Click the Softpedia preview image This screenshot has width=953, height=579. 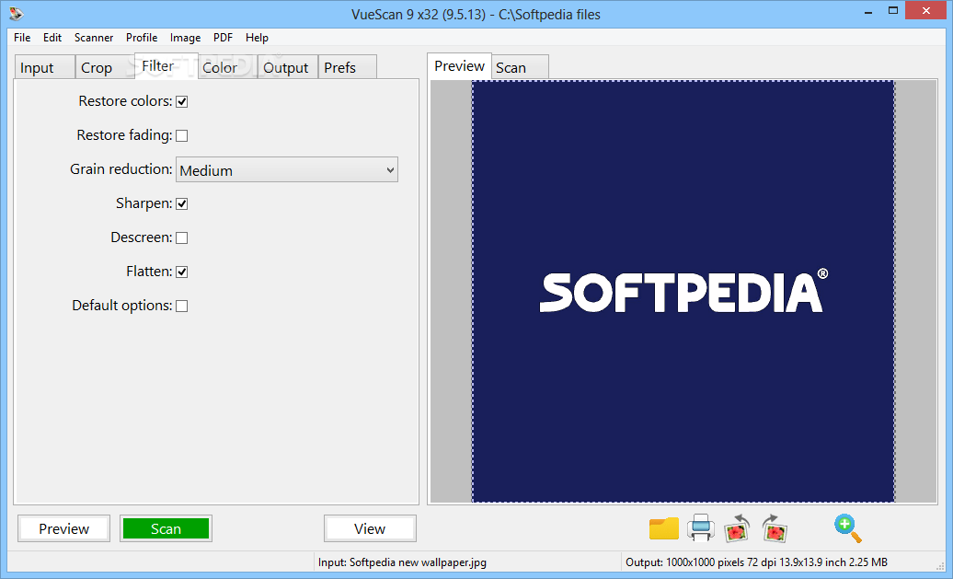coord(683,292)
